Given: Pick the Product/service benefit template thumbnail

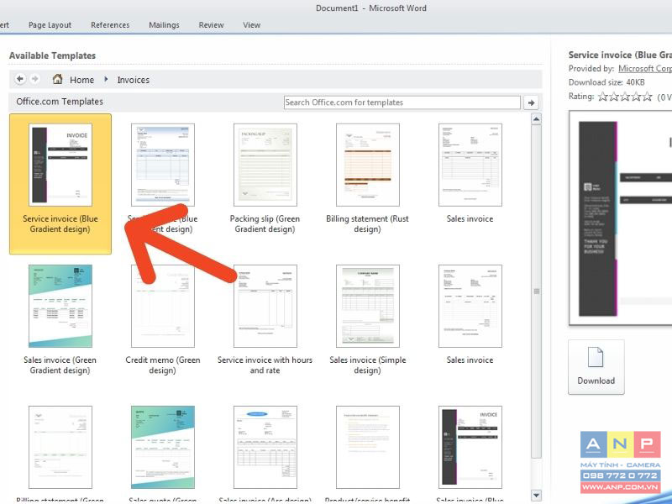Looking at the screenshot, I should click(368, 447).
